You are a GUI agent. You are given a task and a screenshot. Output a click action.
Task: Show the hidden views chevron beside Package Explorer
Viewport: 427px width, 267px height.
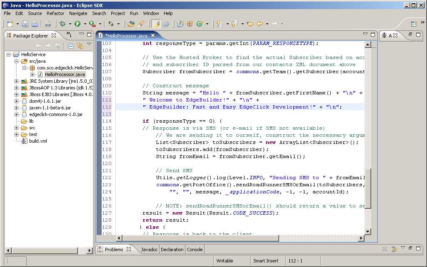(x=69, y=35)
